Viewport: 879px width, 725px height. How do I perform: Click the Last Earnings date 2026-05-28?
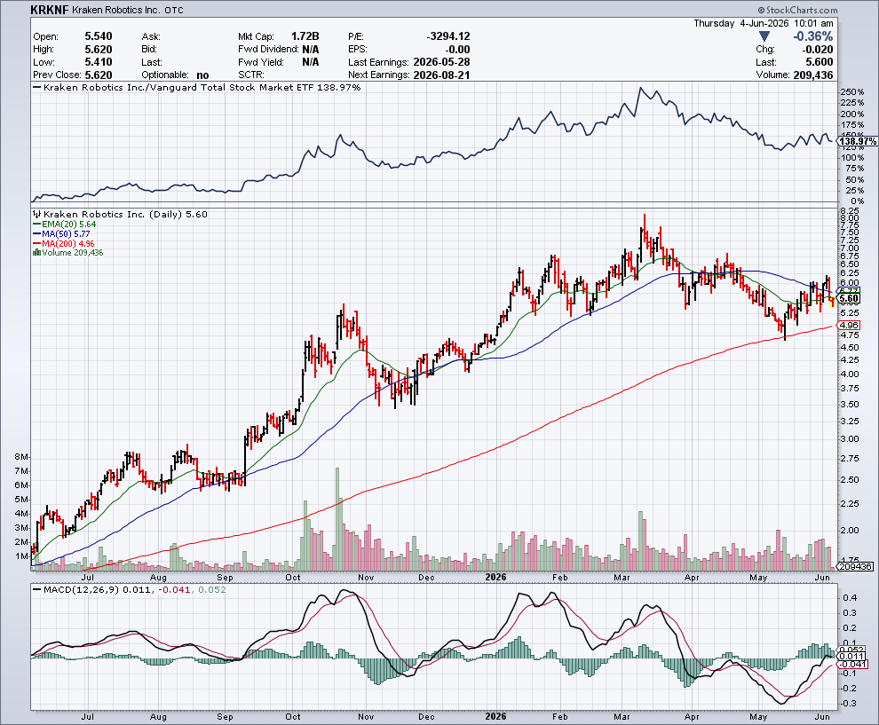point(442,62)
